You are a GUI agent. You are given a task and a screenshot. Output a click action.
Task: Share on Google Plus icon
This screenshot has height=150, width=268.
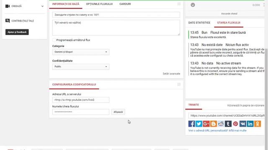pyautogui.click(x=206, y=124)
